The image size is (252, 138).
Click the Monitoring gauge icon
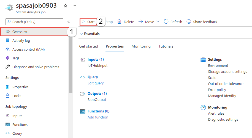point(203,107)
